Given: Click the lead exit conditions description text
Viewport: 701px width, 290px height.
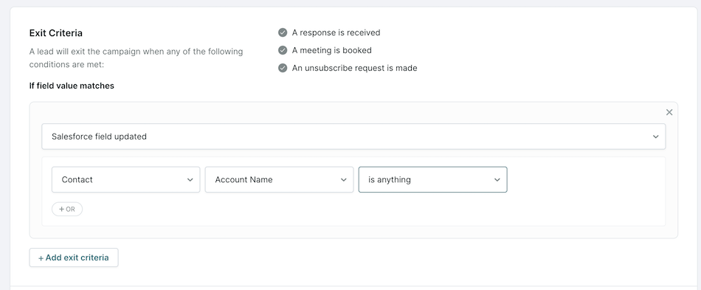Looking at the screenshot, I should click(136, 58).
